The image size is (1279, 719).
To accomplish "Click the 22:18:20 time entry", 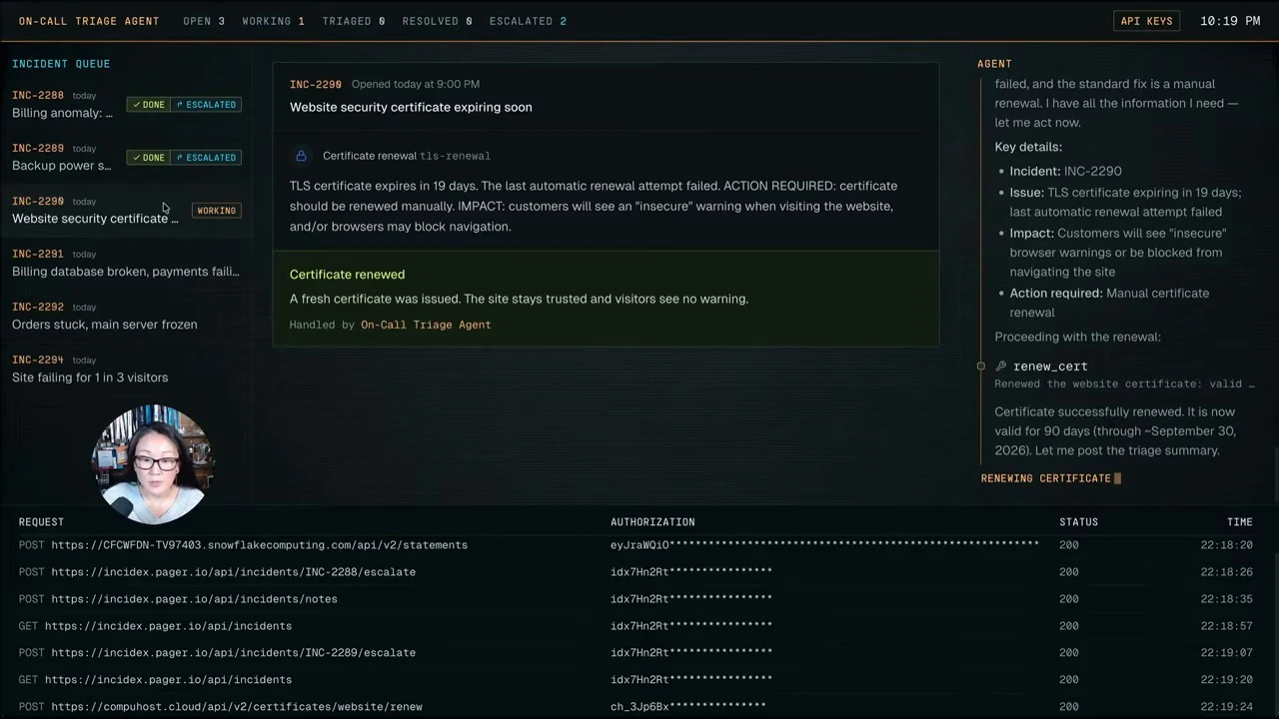I will pyautogui.click(x=1227, y=545).
